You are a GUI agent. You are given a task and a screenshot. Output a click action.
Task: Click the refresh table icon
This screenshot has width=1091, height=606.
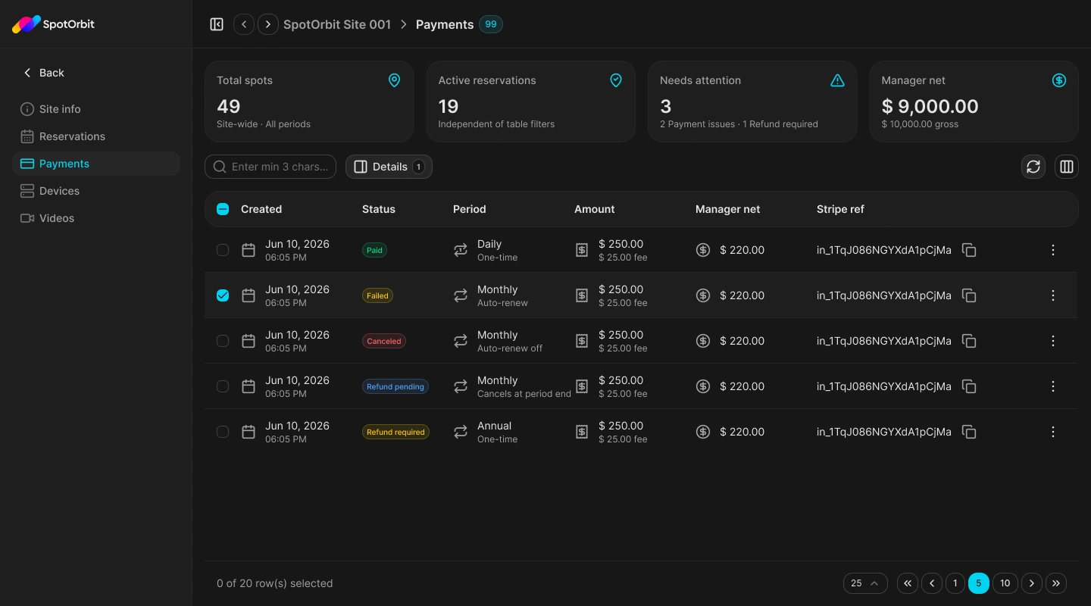coord(1033,167)
